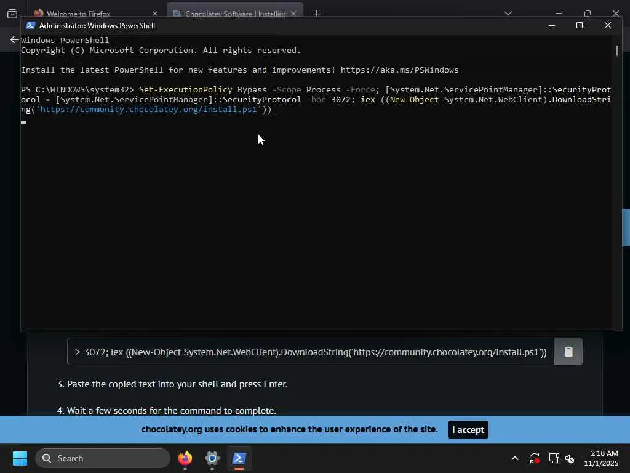Open a new Firefox tab
Viewport: 630px width, 473px height.
(x=317, y=14)
